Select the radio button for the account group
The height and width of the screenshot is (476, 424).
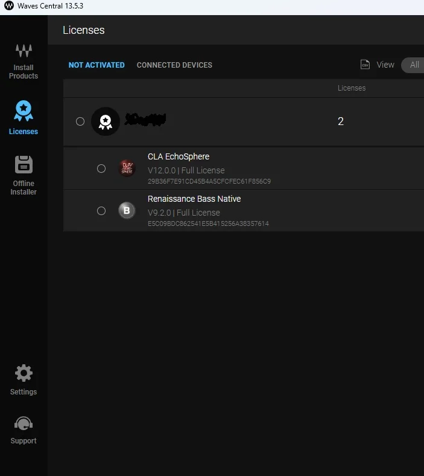pyautogui.click(x=80, y=121)
